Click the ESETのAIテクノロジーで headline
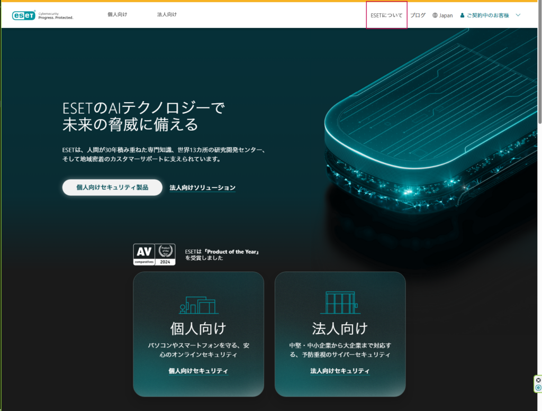This screenshot has width=542, height=411. coord(143,108)
